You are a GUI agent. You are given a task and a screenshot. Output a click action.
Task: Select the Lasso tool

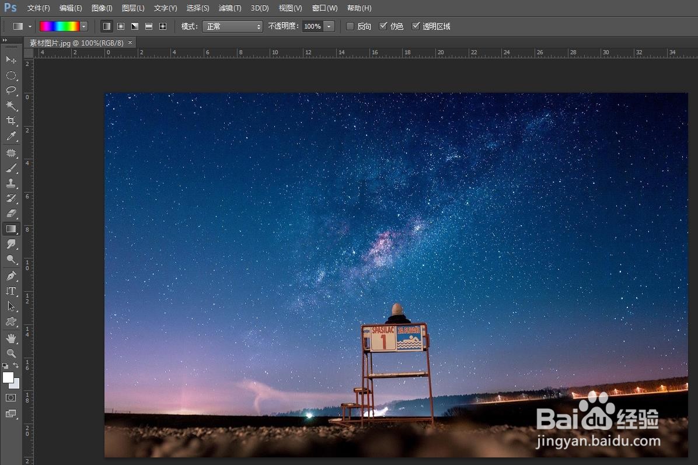coord(11,90)
